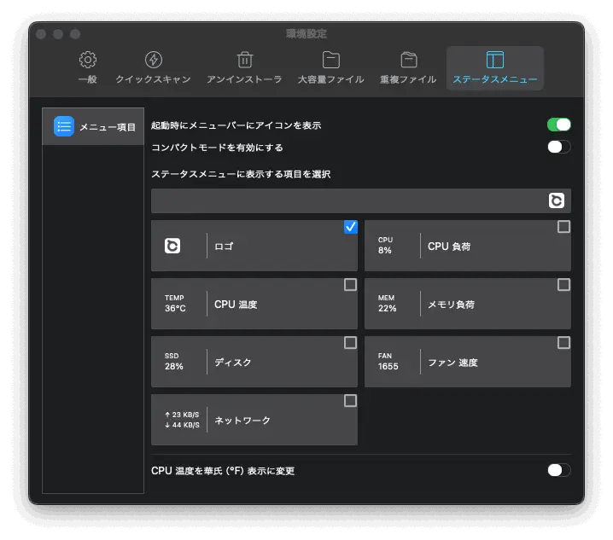Click the ネットワーク label text
The image size is (613, 540).
(242, 421)
